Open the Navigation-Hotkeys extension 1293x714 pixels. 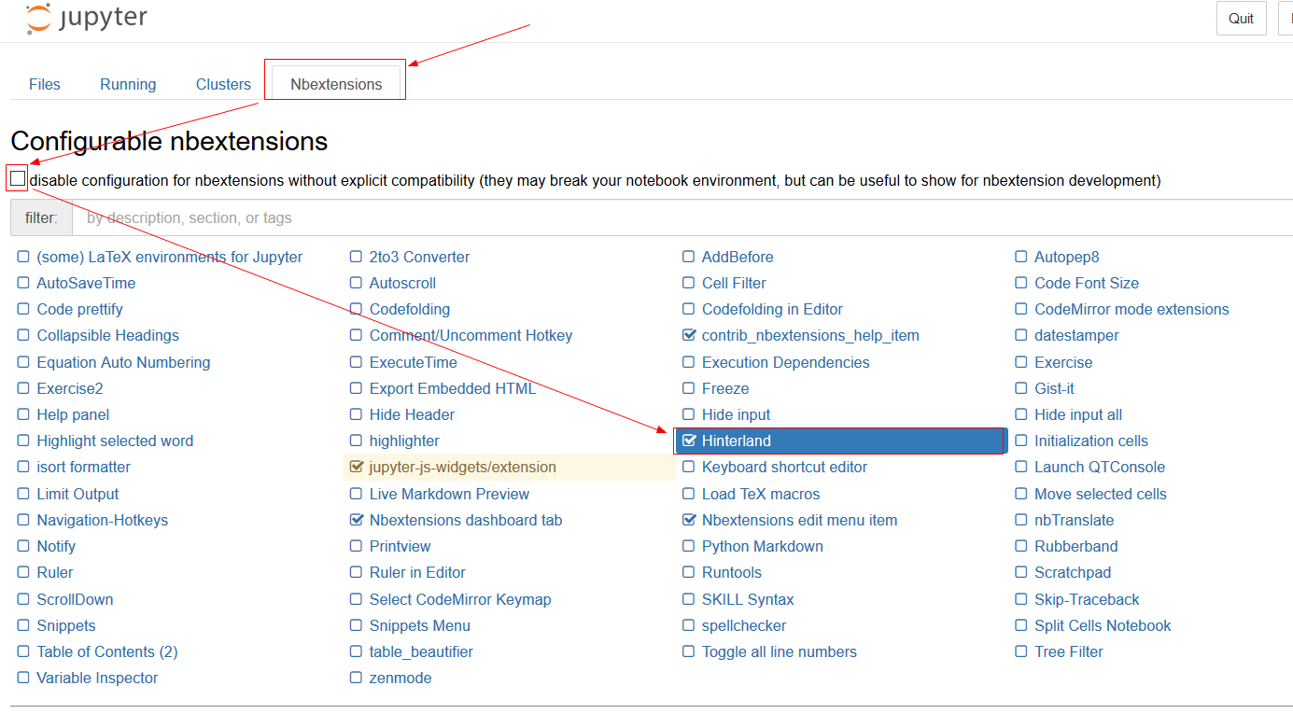(103, 520)
